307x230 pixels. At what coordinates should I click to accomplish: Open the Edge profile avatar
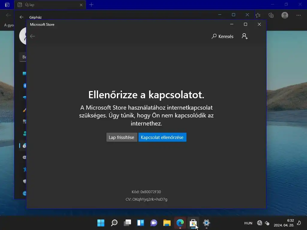click(285, 15)
